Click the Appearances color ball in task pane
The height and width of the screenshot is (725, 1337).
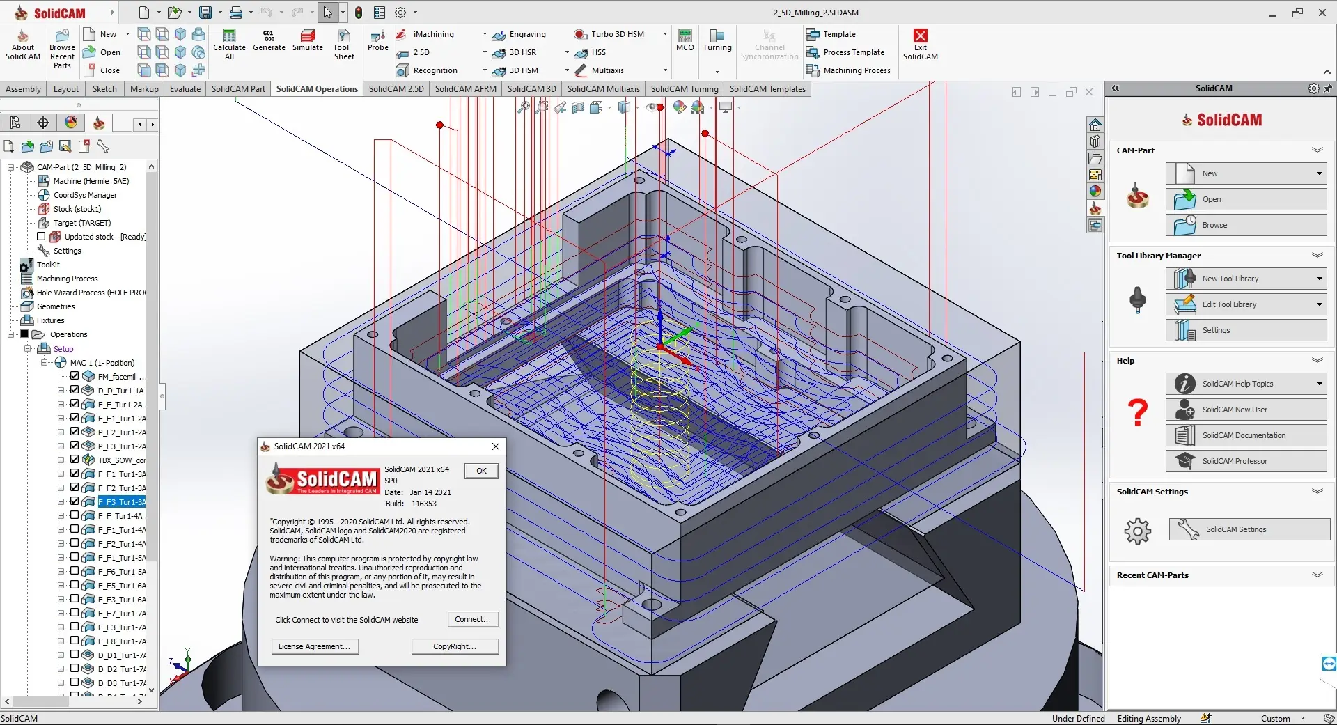click(x=1095, y=192)
